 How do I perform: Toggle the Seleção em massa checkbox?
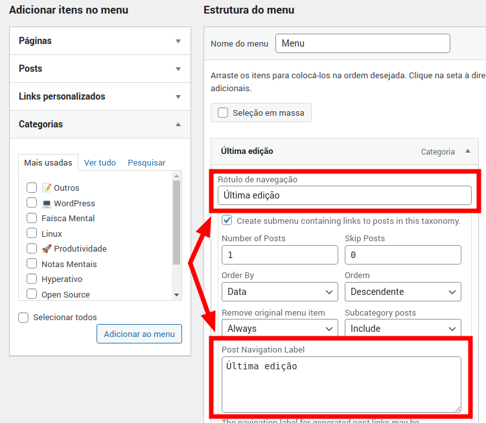223,113
